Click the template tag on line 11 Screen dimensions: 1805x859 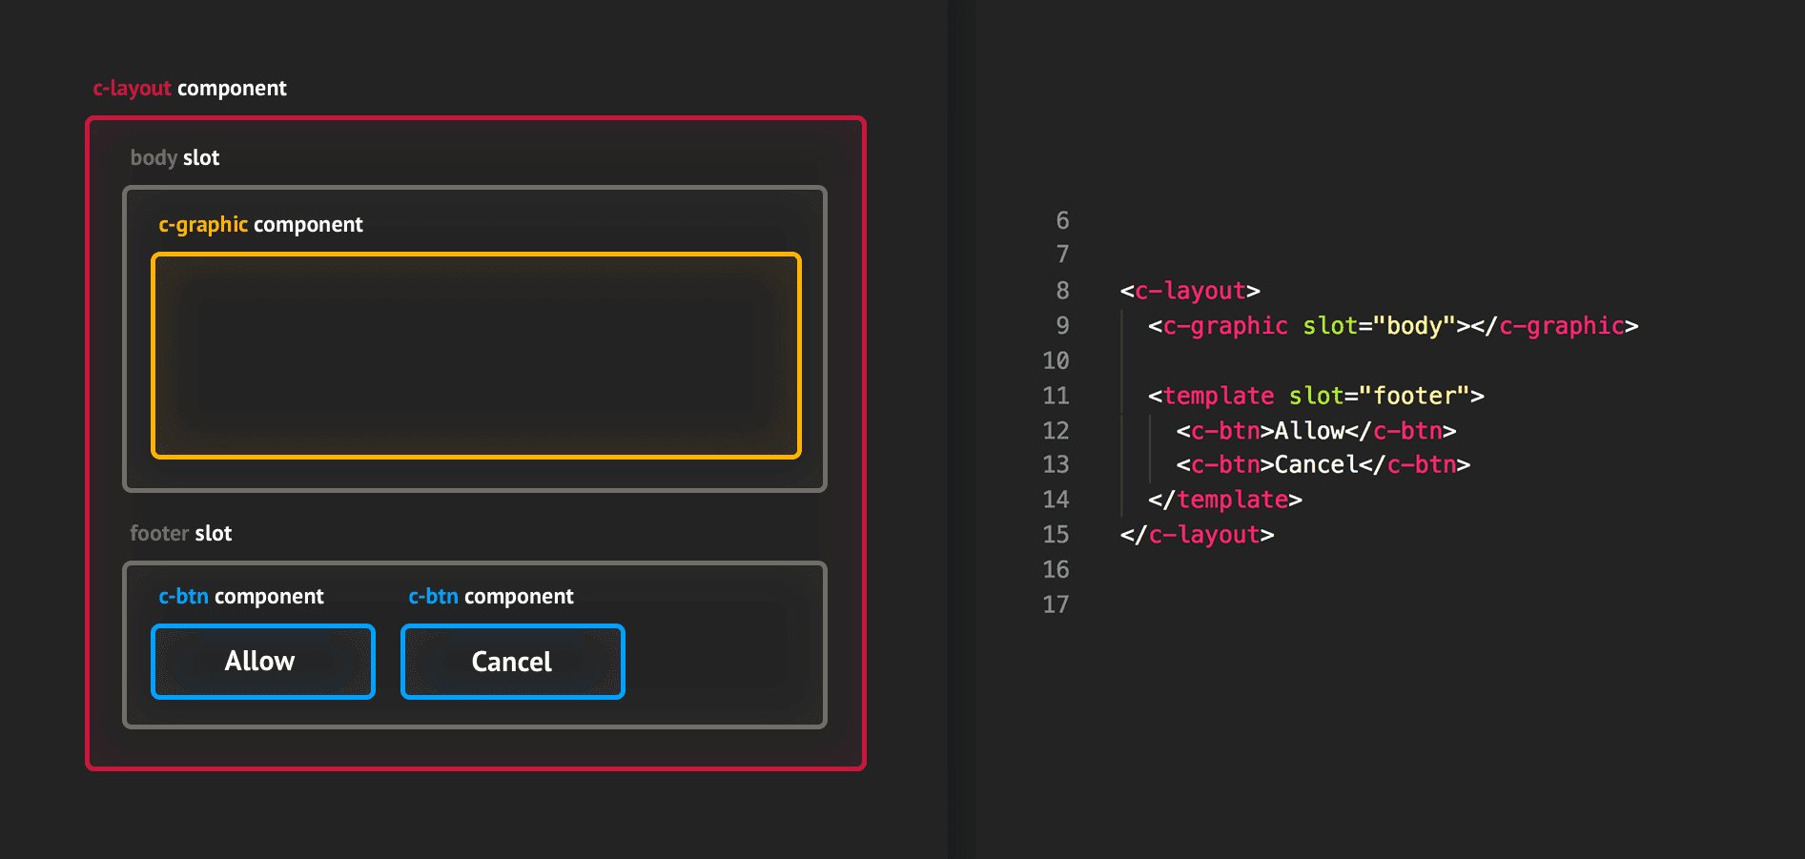point(1218,396)
